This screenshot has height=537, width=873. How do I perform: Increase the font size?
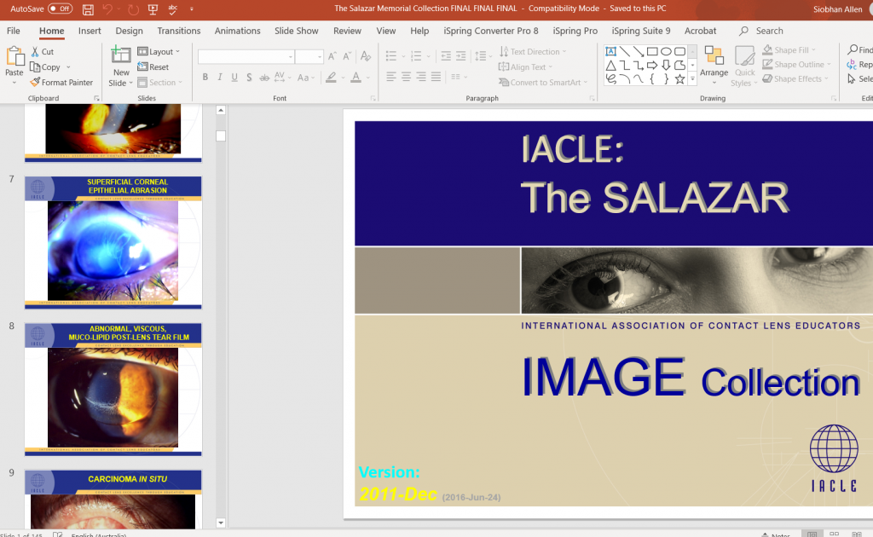click(x=332, y=56)
